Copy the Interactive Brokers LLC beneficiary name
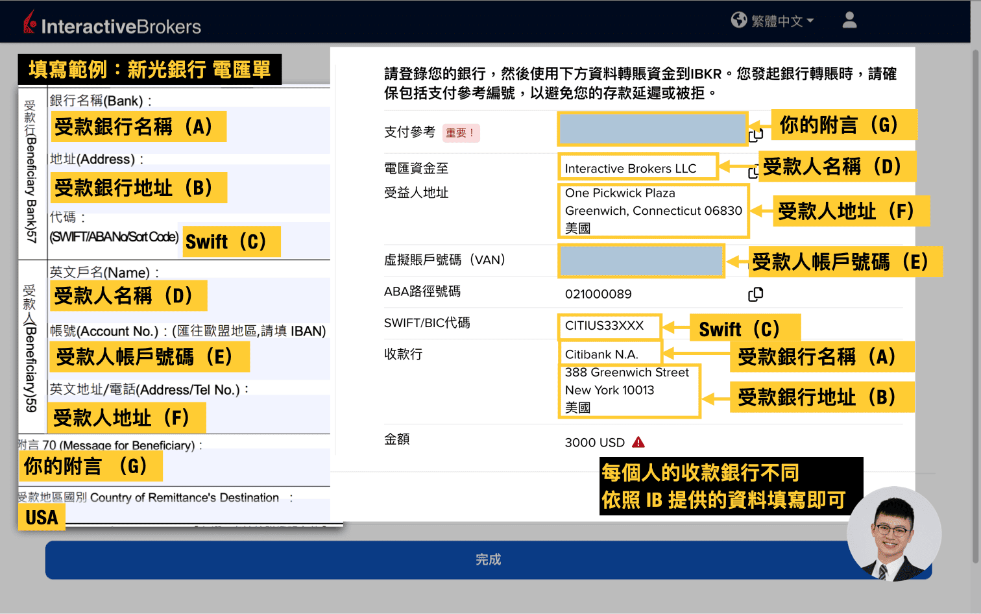Viewport: 981px width, 614px height. (752, 172)
